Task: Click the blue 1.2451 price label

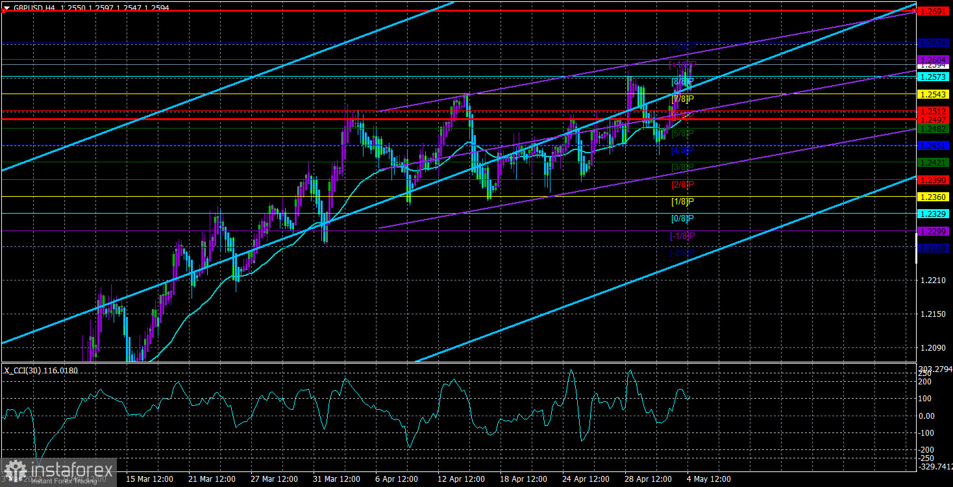Action: point(934,145)
